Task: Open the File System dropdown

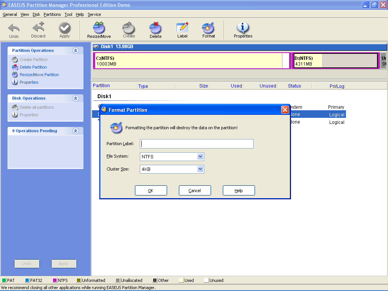Action: tap(200, 156)
